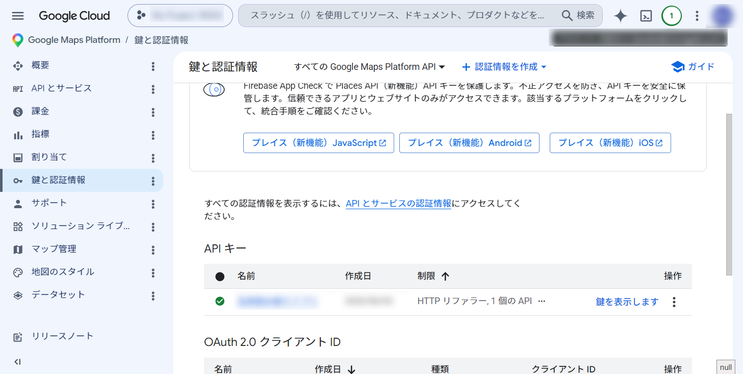Open more options for 課金

click(x=153, y=112)
